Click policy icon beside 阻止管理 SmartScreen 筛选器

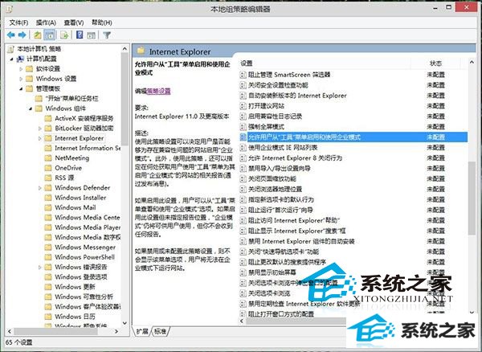(243, 75)
